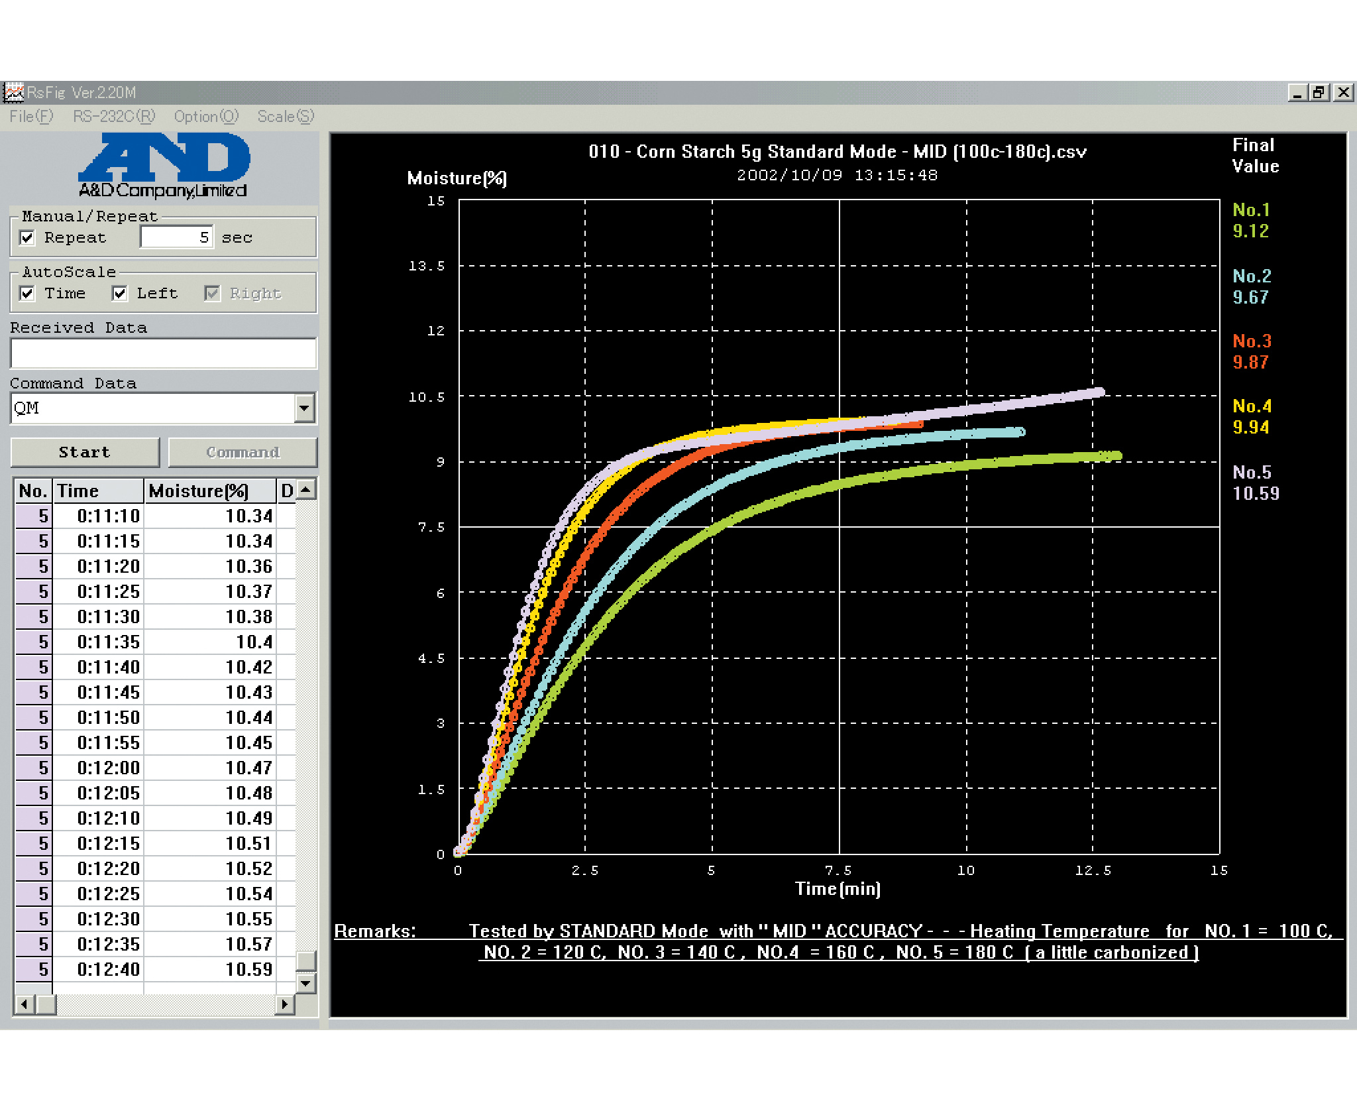
Task: Click the Received Data text field
Action: tap(163, 353)
